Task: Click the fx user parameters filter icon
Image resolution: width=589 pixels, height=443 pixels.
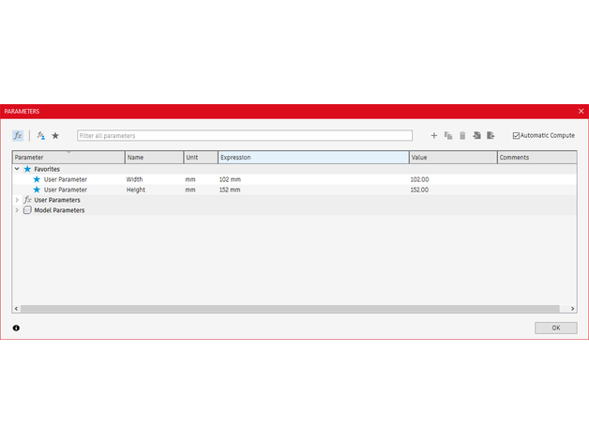Action: (41, 135)
